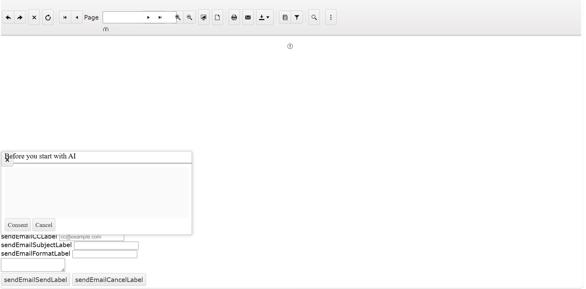586x289 pixels.
Task: Focus the sendEmailSubjectLabel input
Action: tap(106, 246)
